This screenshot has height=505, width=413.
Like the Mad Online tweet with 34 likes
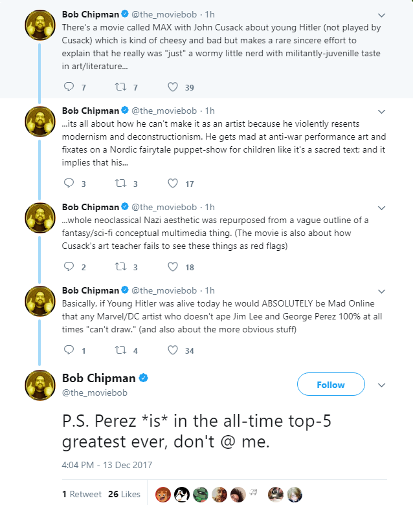click(173, 350)
